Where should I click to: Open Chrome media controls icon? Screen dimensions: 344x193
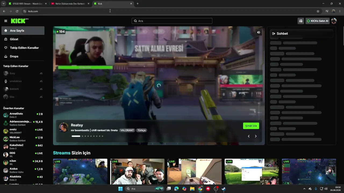[x=327, y=11]
